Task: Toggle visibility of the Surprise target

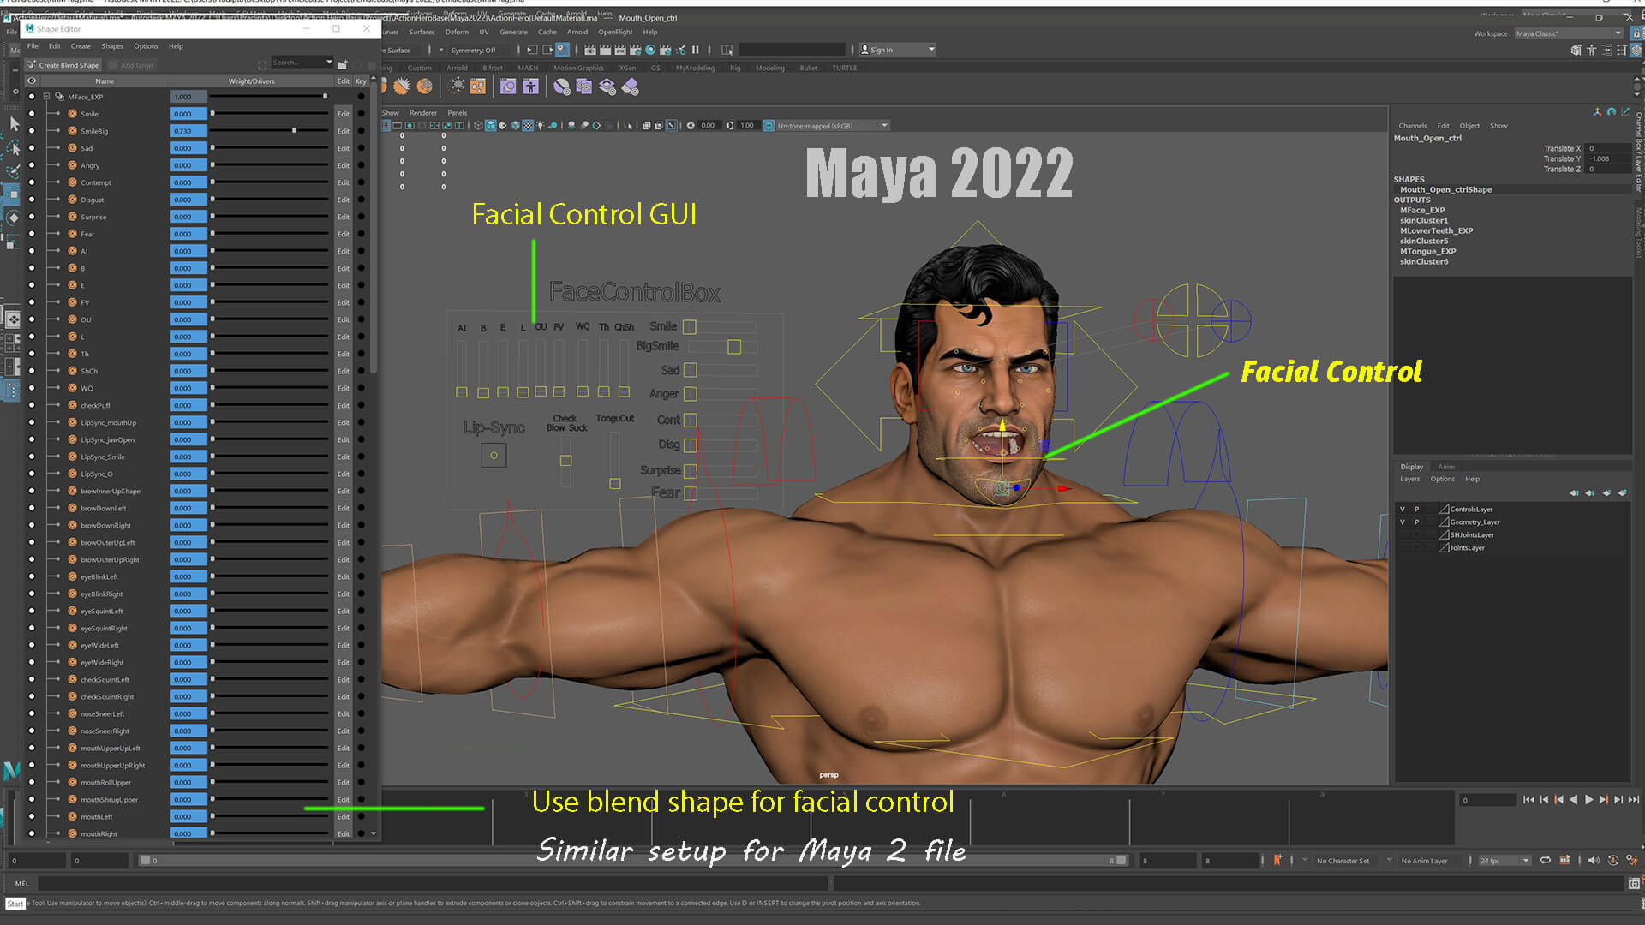Action: [x=32, y=217]
